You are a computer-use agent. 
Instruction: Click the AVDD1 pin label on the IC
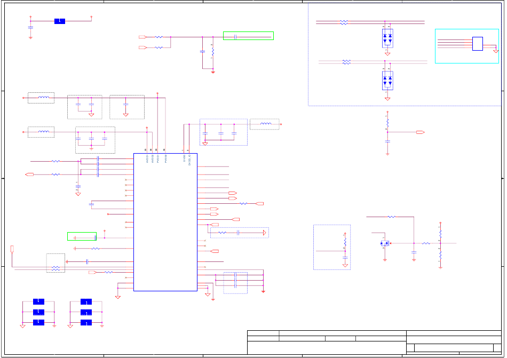pos(147,158)
